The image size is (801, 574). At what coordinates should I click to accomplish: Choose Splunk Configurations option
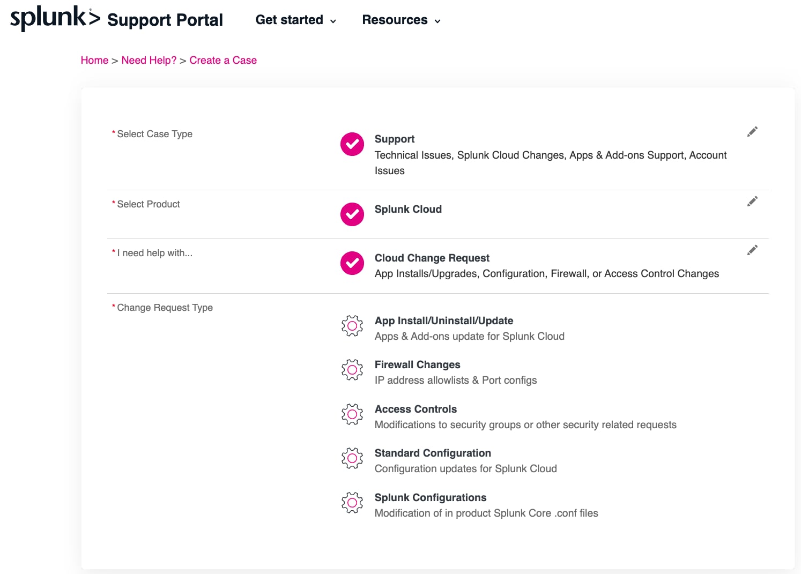click(x=431, y=497)
